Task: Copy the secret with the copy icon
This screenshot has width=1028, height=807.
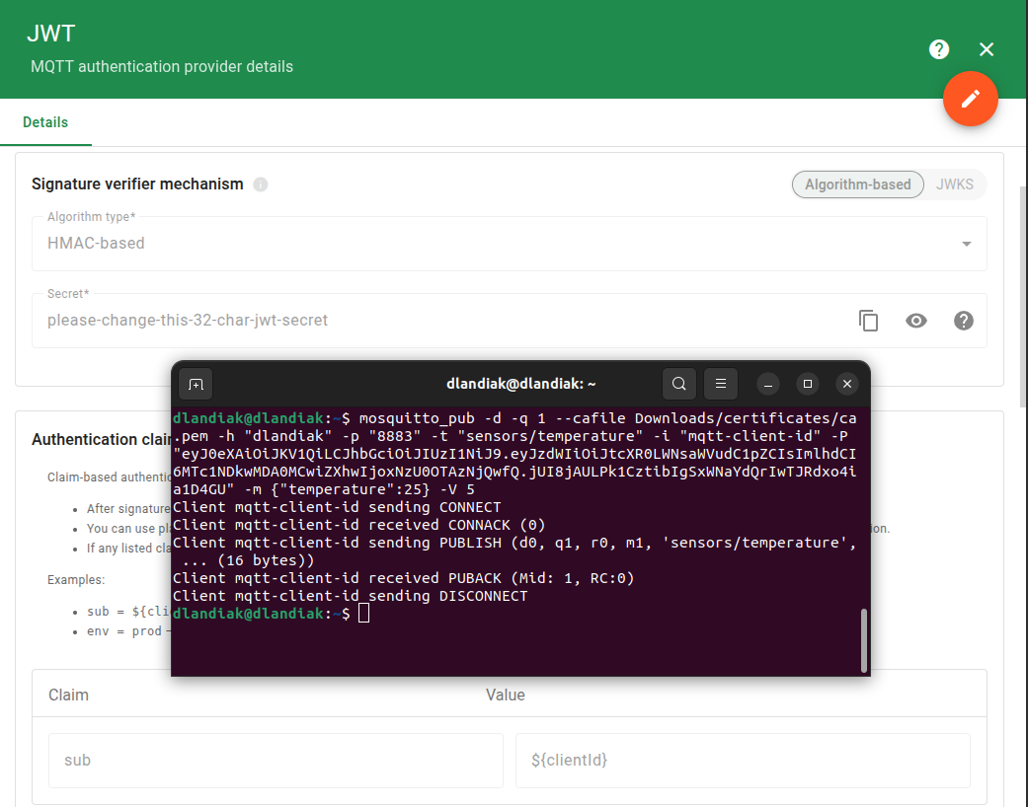Action: coord(868,321)
